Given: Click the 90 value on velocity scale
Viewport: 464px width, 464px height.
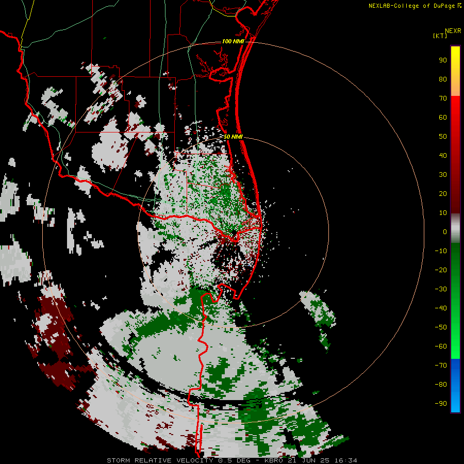Looking at the screenshot, I should (x=443, y=60).
